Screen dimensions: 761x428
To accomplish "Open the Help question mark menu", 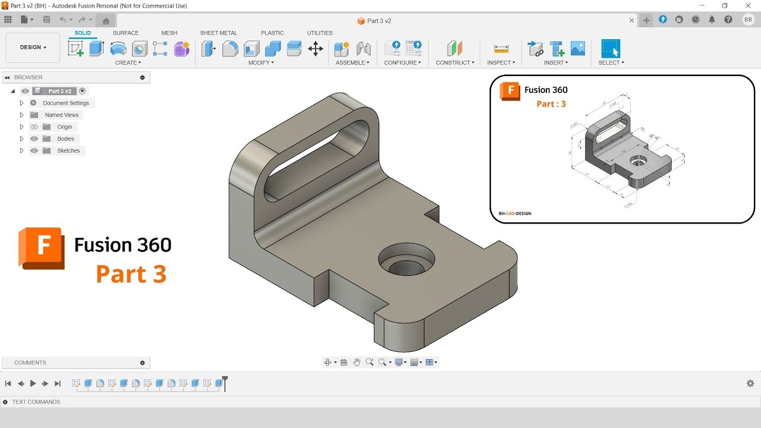I will click(x=728, y=20).
